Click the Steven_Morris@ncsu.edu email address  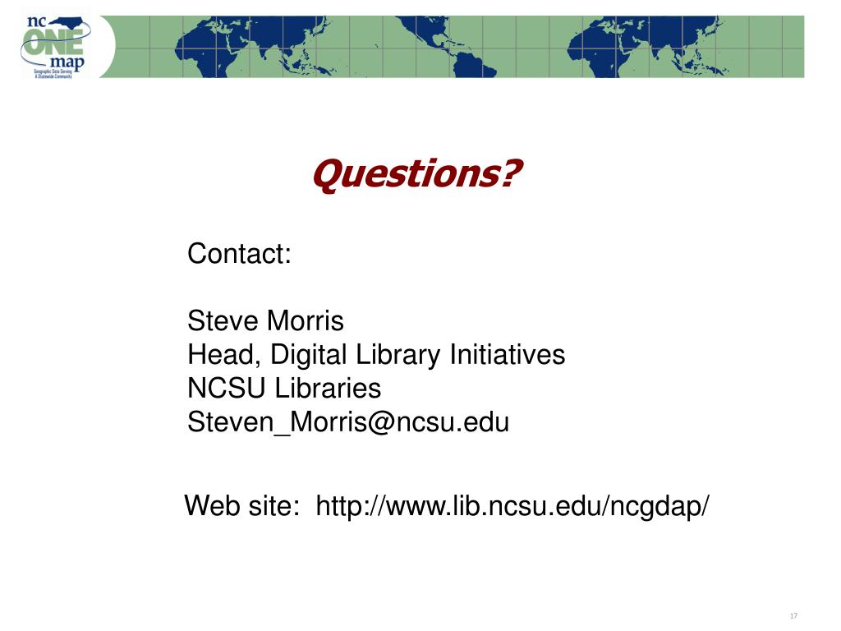348,421
